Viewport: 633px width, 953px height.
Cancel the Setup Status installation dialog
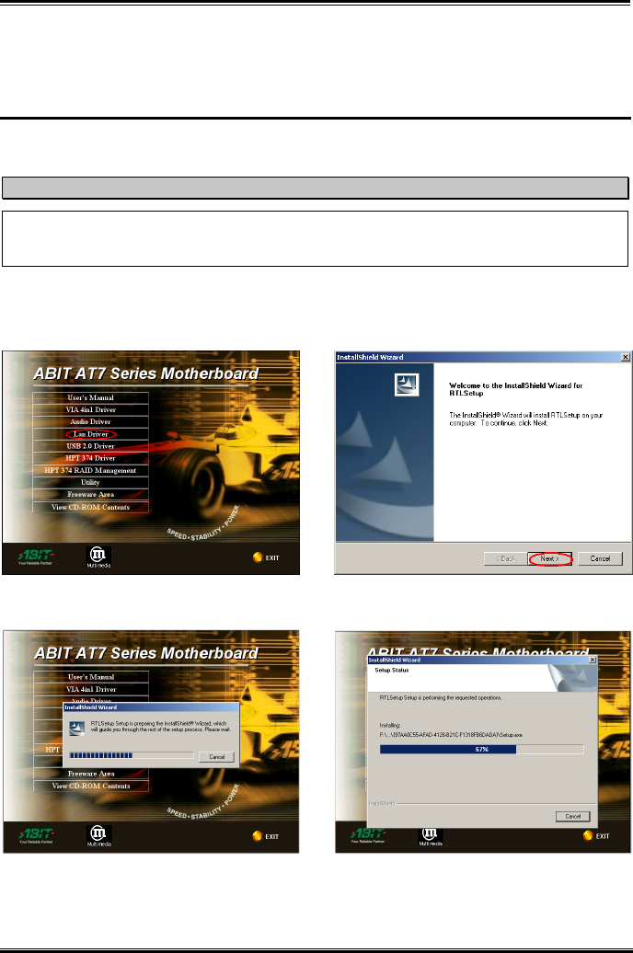pyautogui.click(x=573, y=816)
